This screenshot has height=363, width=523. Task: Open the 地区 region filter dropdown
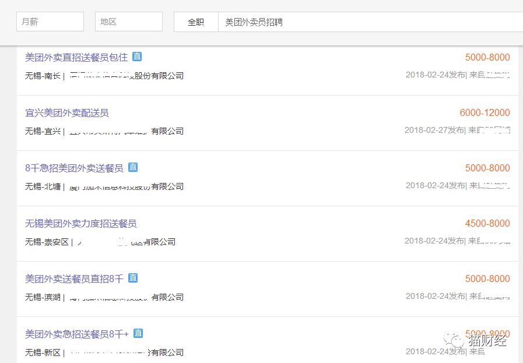pyautogui.click(x=128, y=21)
